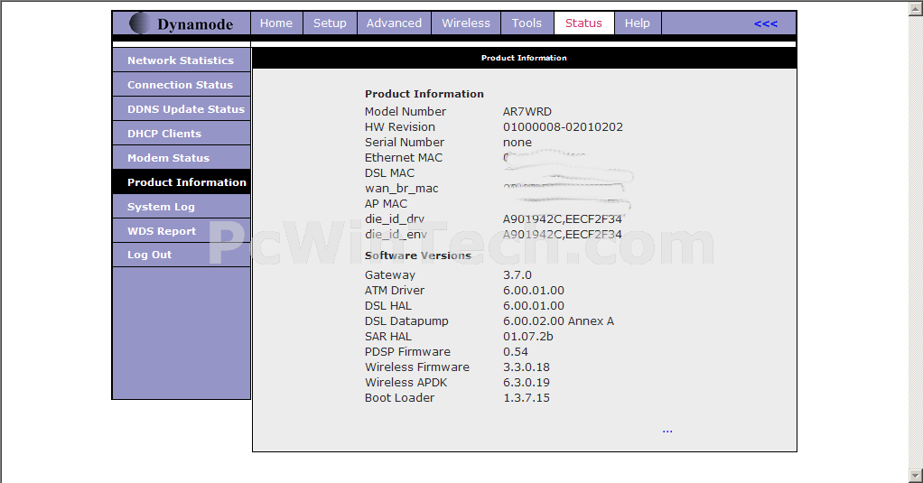This screenshot has height=483, width=923.
Task: Open Modem Status page
Action: coord(182,158)
